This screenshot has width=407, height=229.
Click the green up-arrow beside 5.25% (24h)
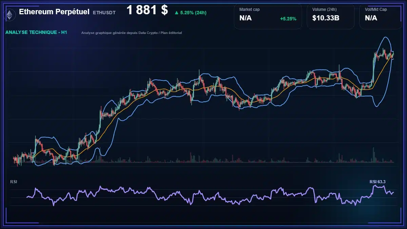tap(176, 13)
